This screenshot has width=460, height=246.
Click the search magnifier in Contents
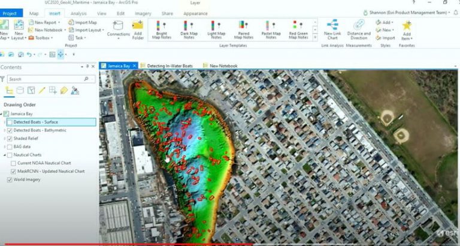86,79
